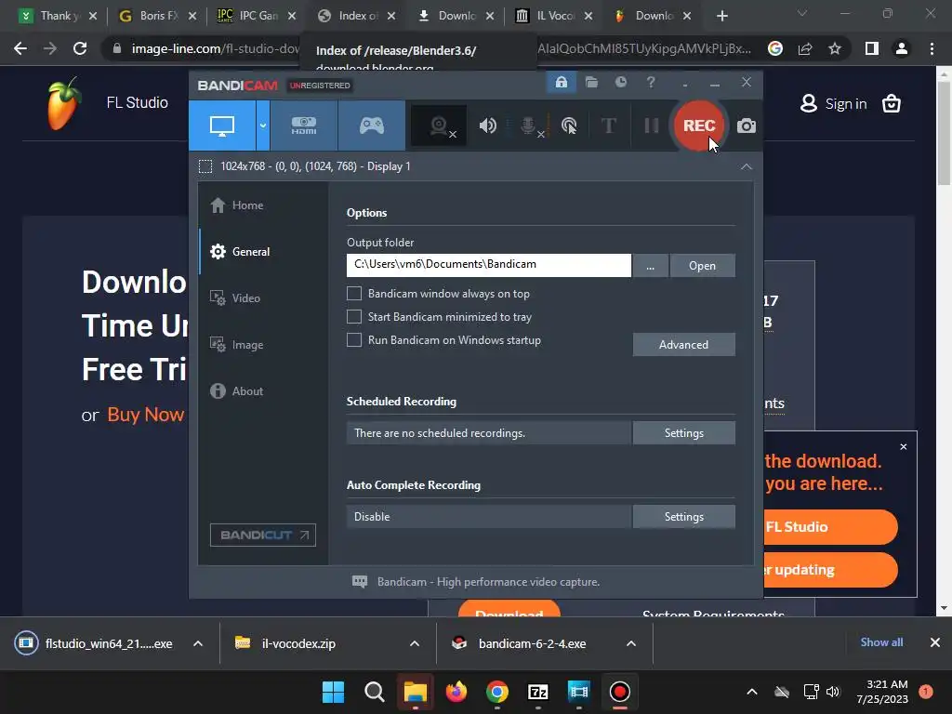The image size is (952, 714).
Task: Open FL Studio shopping basket icon
Action: pos(892,104)
